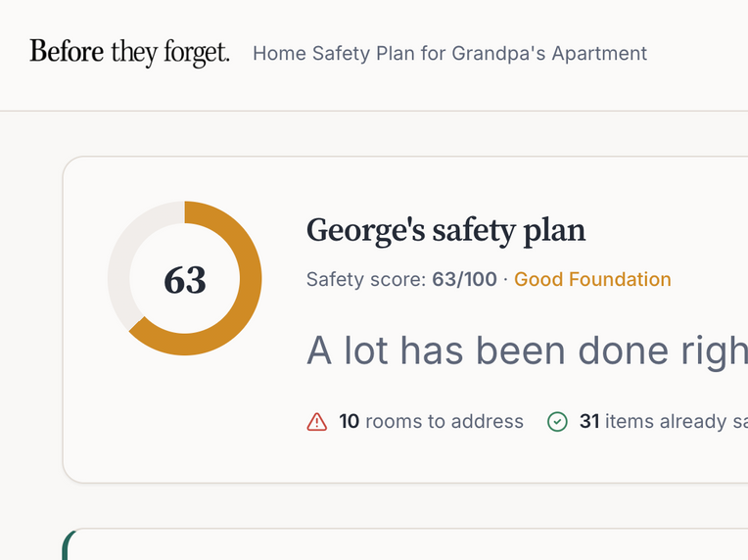The image size is (748, 560).
Task: Select the "George's safety plan" heading
Action: 445,230
